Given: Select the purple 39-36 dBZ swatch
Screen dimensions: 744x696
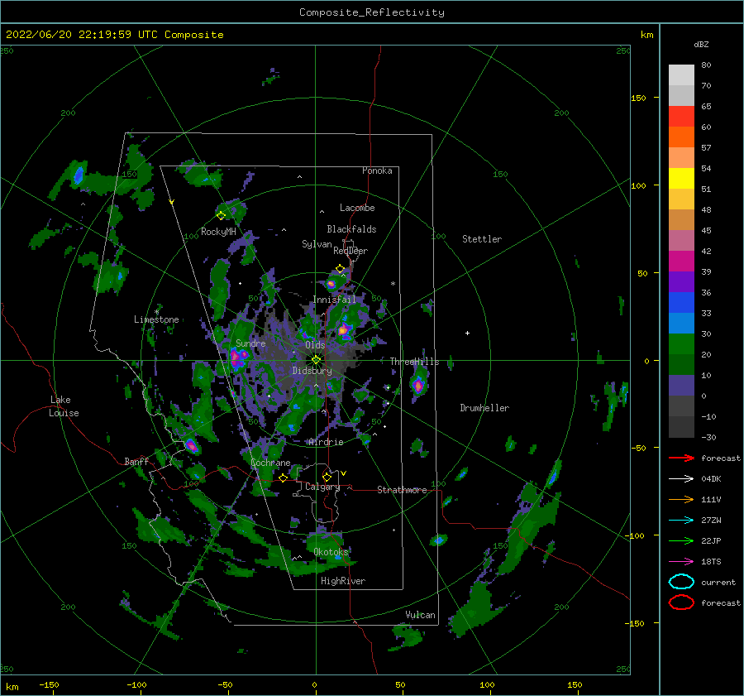Looking at the screenshot, I should [681, 281].
